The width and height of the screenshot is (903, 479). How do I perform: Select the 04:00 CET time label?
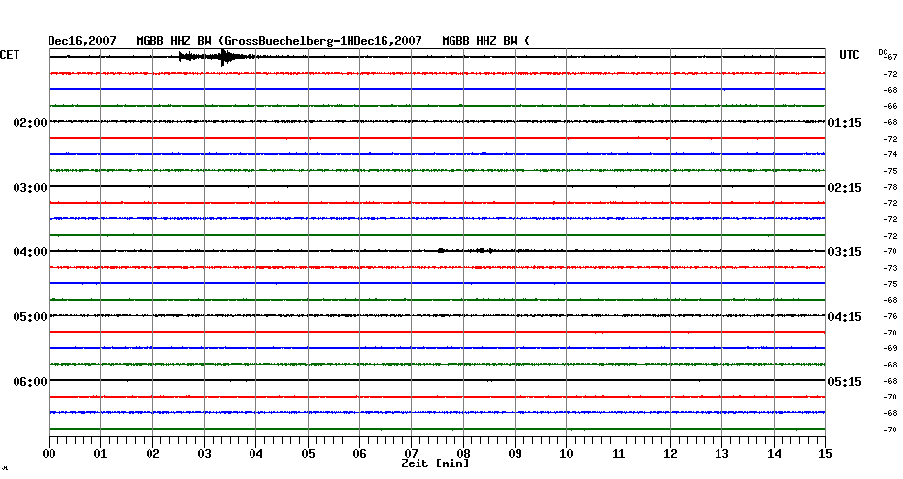pos(30,252)
